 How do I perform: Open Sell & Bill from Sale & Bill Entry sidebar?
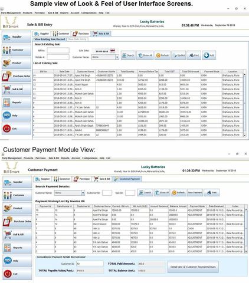pos(17,89)
